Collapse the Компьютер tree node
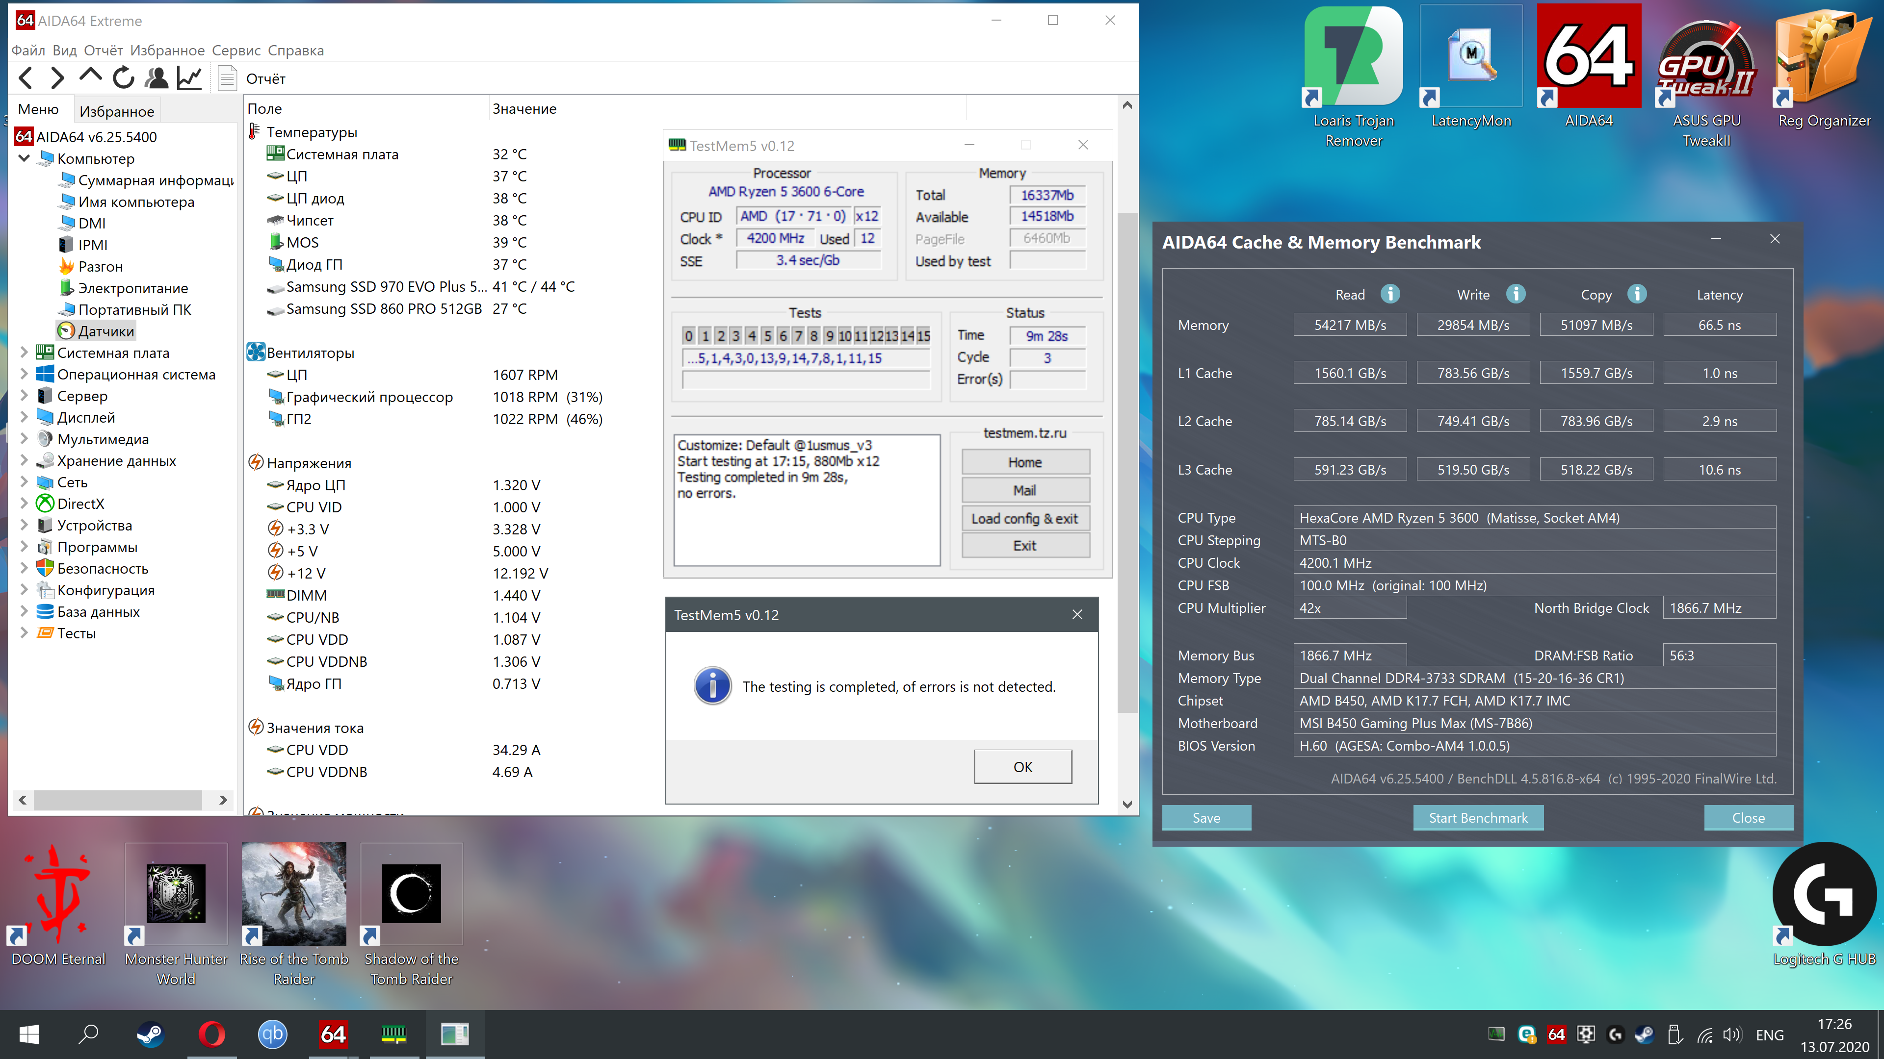Screen dimensions: 1884x1059 click(24, 158)
